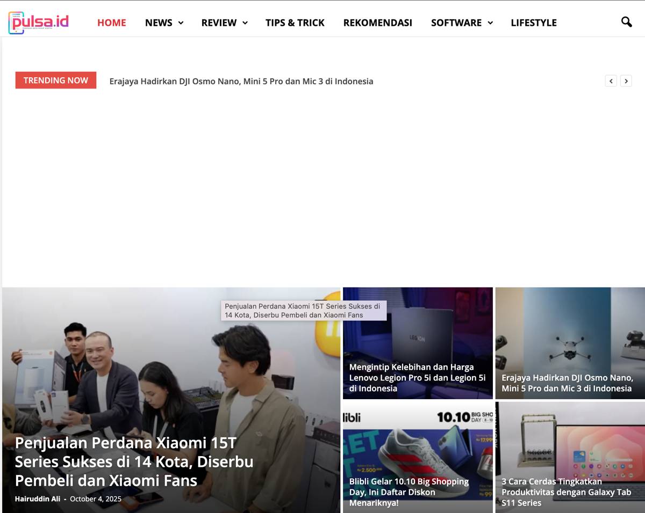Open the Lenovo Legion Pro 5i article
The height and width of the screenshot is (513, 645).
[417, 378]
